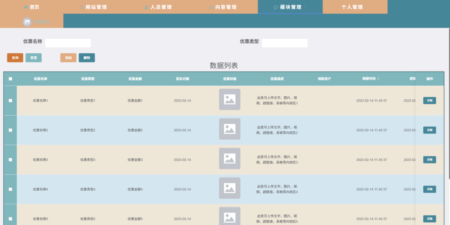Focus the 优惠名称 search input field
This screenshot has width=450, height=225.
tap(68, 43)
